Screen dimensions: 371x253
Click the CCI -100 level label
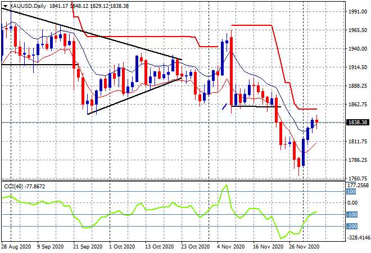pyautogui.click(x=352, y=214)
